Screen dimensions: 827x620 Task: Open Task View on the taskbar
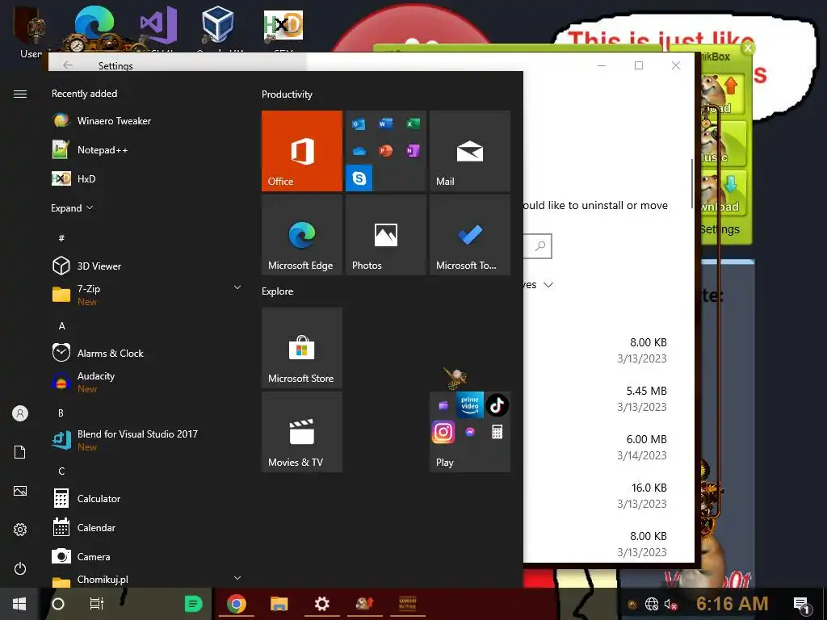[97, 604]
